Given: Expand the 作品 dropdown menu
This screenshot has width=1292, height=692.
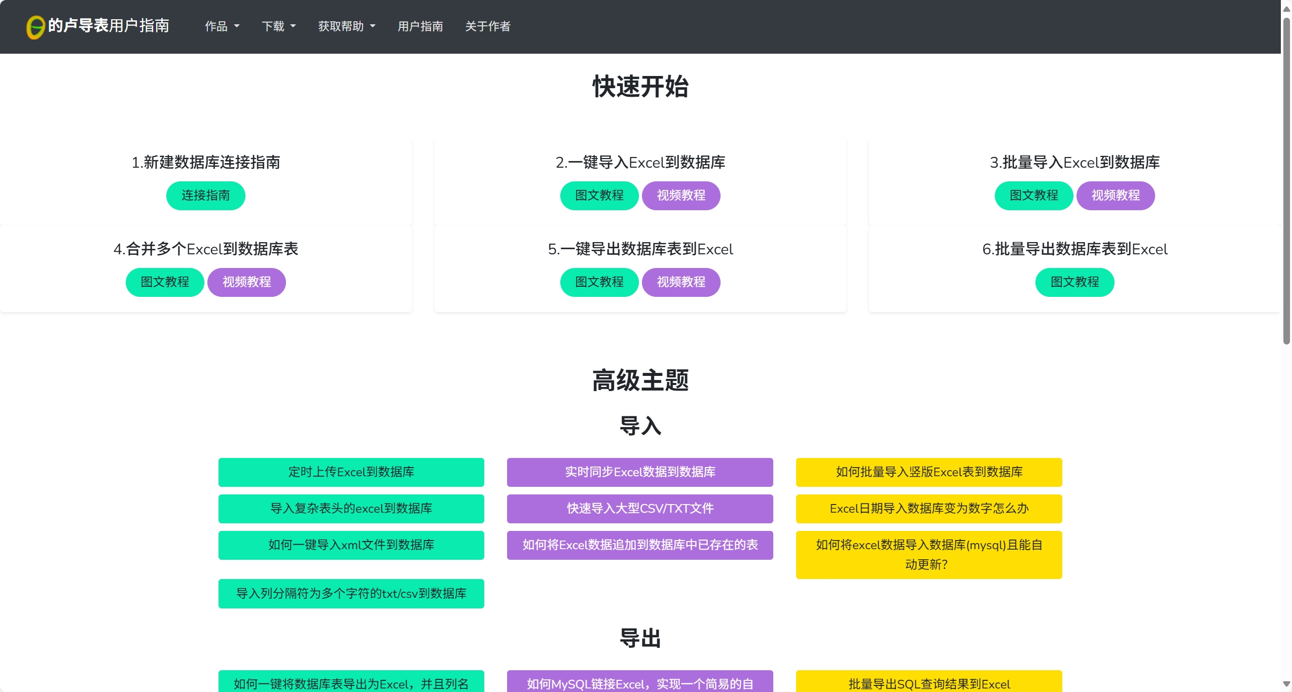Looking at the screenshot, I should pyautogui.click(x=222, y=26).
